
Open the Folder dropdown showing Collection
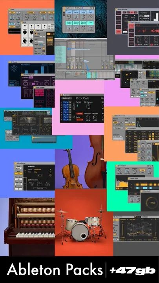43,170
